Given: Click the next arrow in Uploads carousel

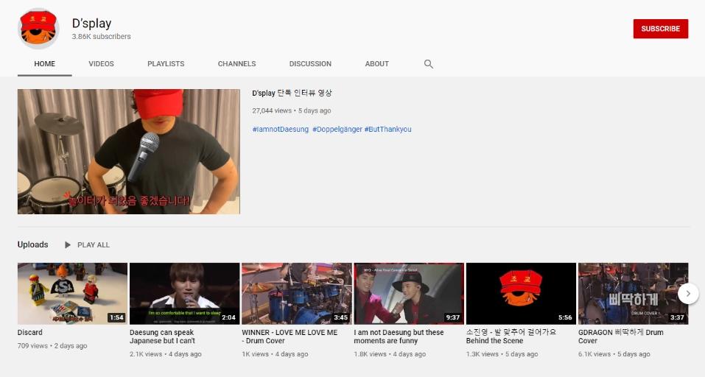Looking at the screenshot, I should click(687, 293).
